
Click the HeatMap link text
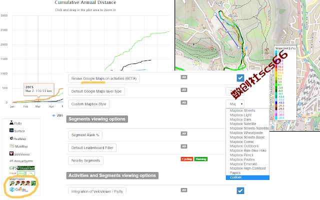[x=19, y=139]
